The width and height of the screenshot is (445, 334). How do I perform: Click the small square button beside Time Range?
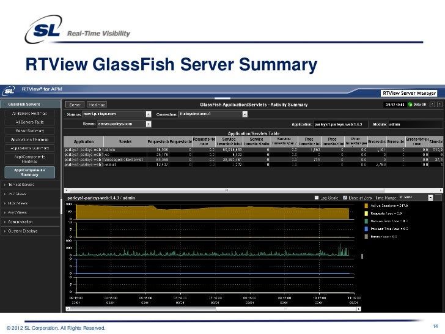click(438, 198)
